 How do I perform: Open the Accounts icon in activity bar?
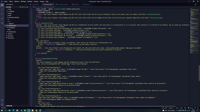coord(2,100)
